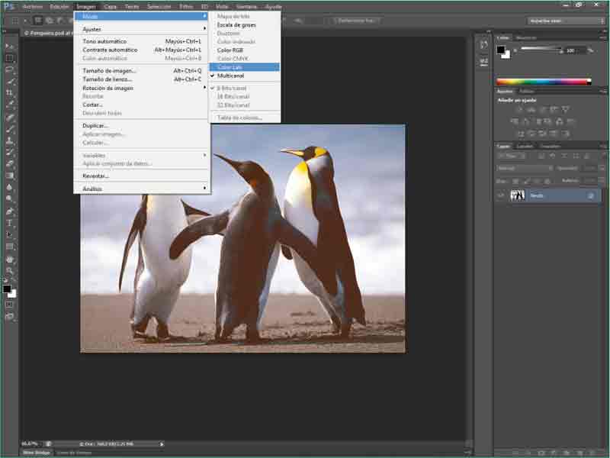Viewport: 610px width, 458px height.
Task: Select the Hand tool
Action: pyautogui.click(x=10, y=259)
